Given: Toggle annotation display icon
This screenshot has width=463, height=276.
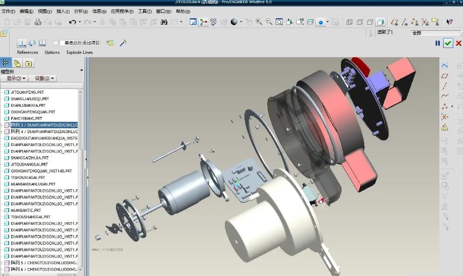Looking at the screenshot, I should [x=435, y=22].
